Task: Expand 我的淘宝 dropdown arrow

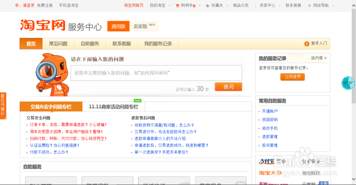Action: (x=169, y=6)
